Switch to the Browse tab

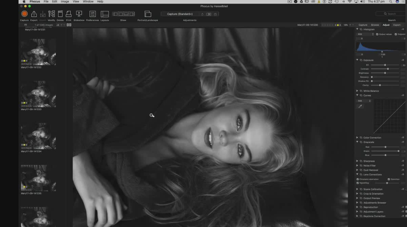375,25
